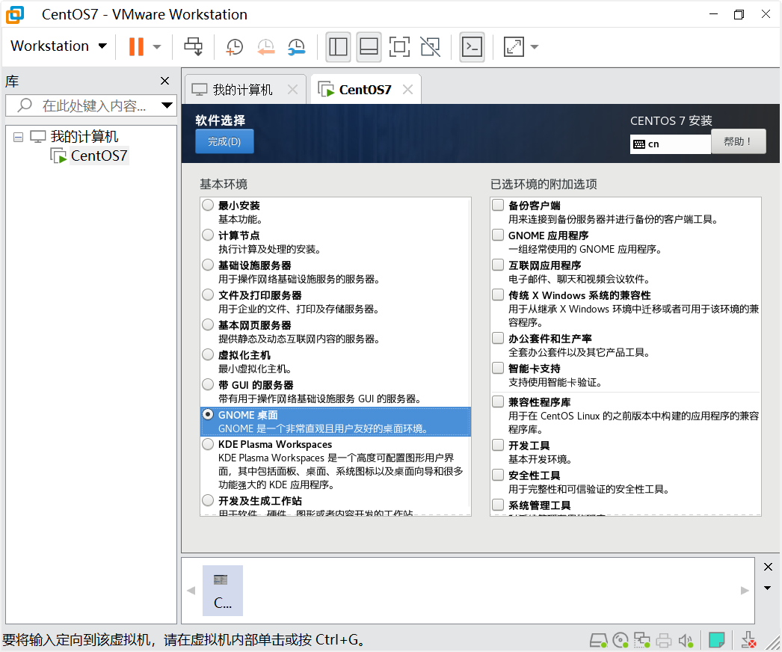This screenshot has height=652, width=782.
Task: Click the 帮助! button
Action: click(x=738, y=141)
